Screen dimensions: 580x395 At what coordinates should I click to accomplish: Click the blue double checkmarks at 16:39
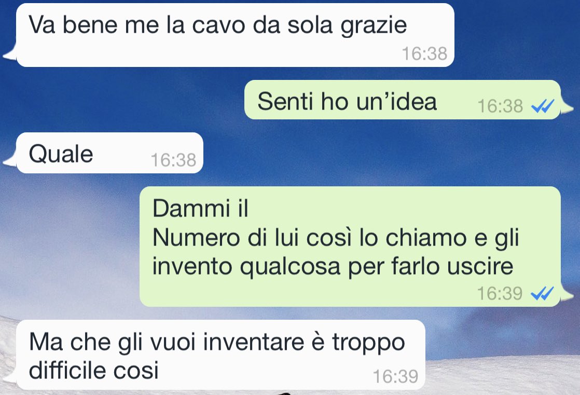point(542,294)
